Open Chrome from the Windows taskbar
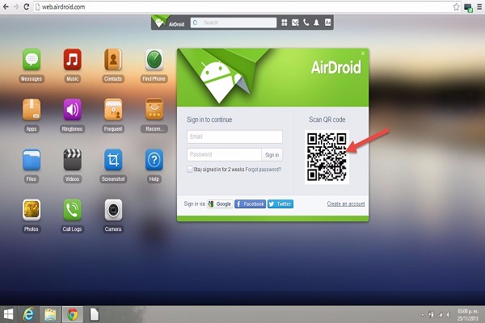This screenshot has height=323, width=485. tap(71, 313)
